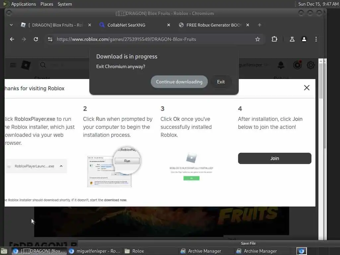Close the FREE Robux Generator tab
This screenshot has height=255, width=340.
point(248,25)
